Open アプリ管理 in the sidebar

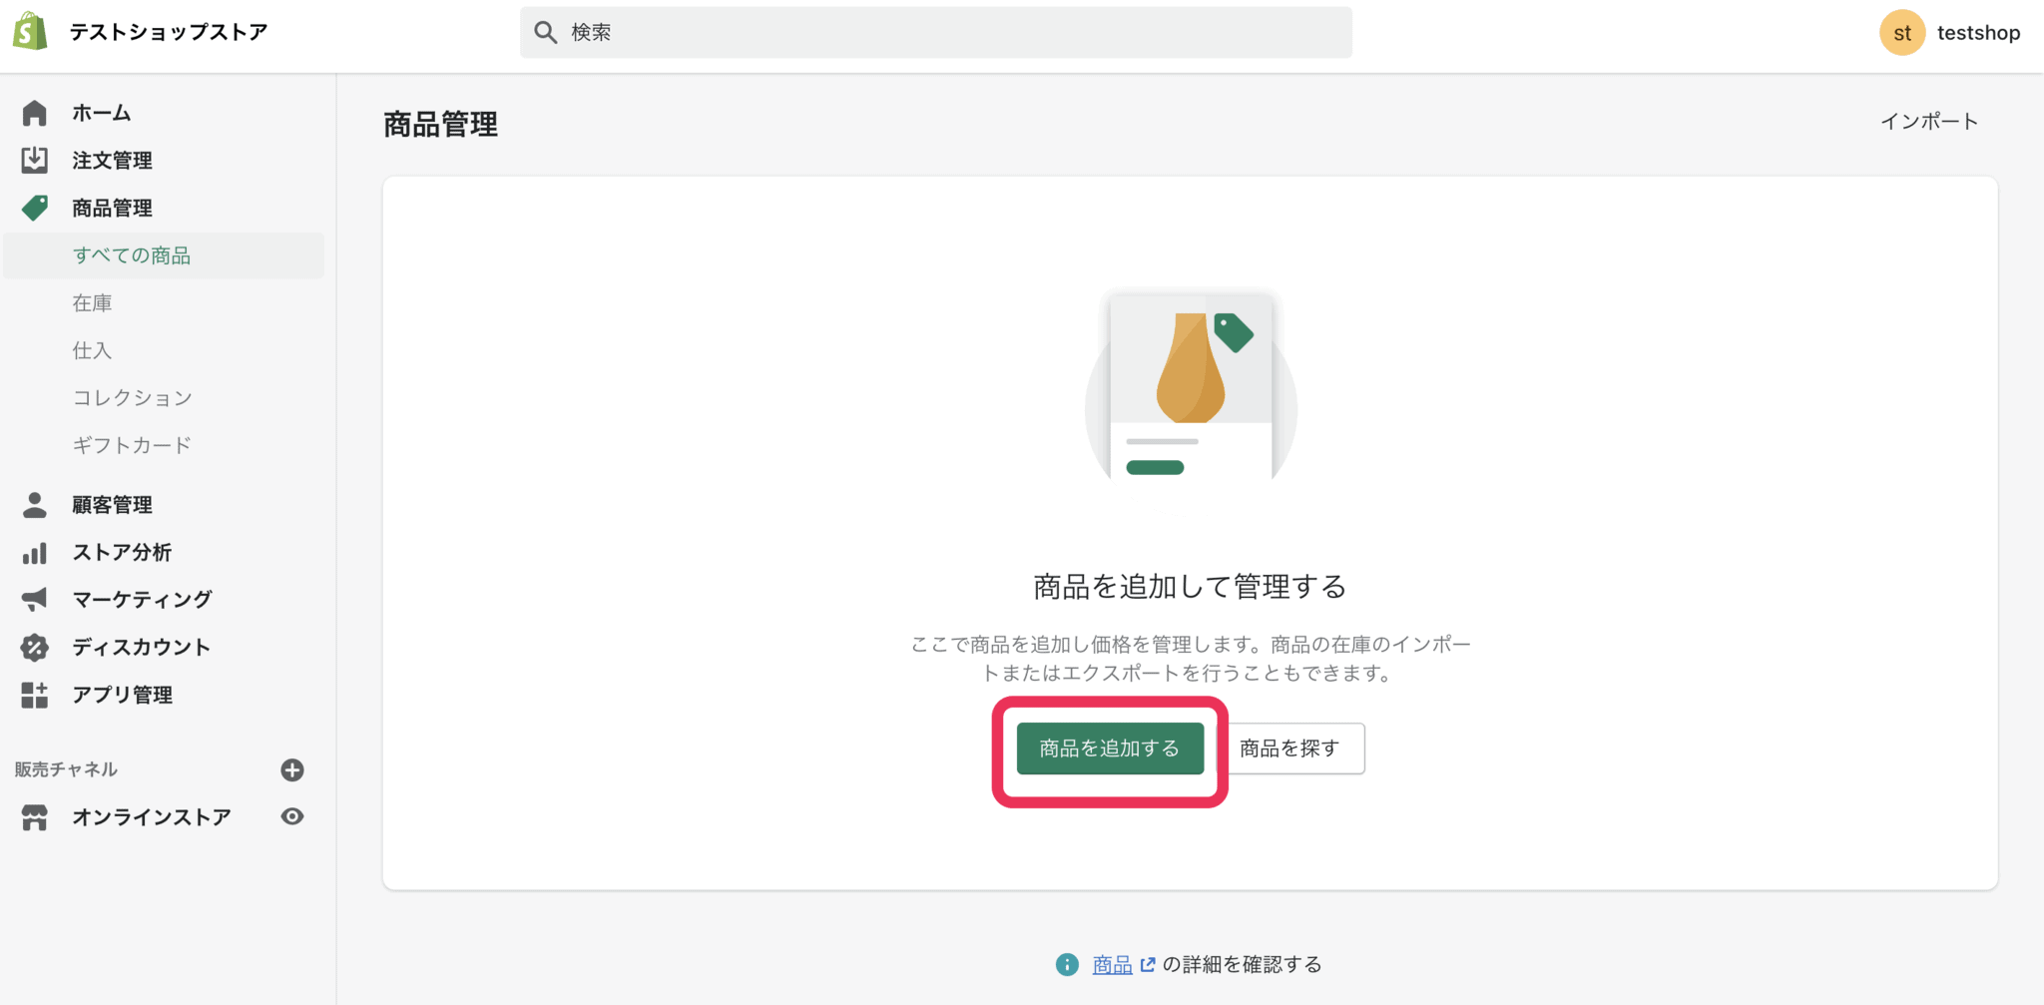click(122, 695)
